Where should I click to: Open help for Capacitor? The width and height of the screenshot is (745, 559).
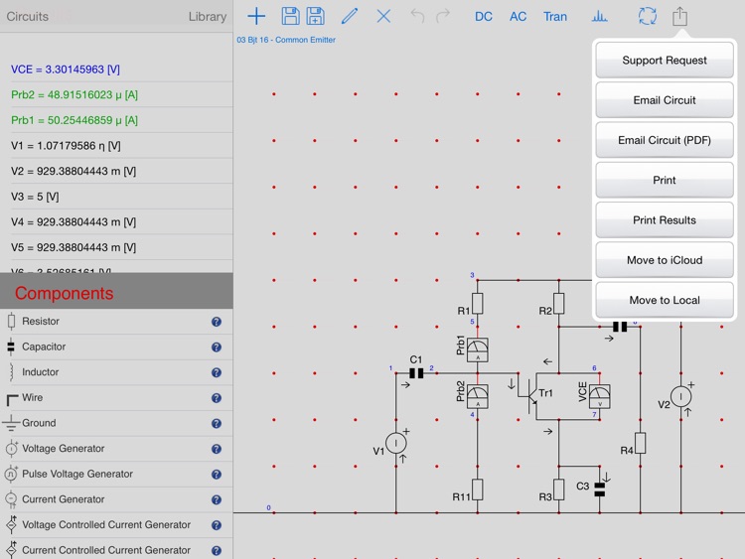217,348
